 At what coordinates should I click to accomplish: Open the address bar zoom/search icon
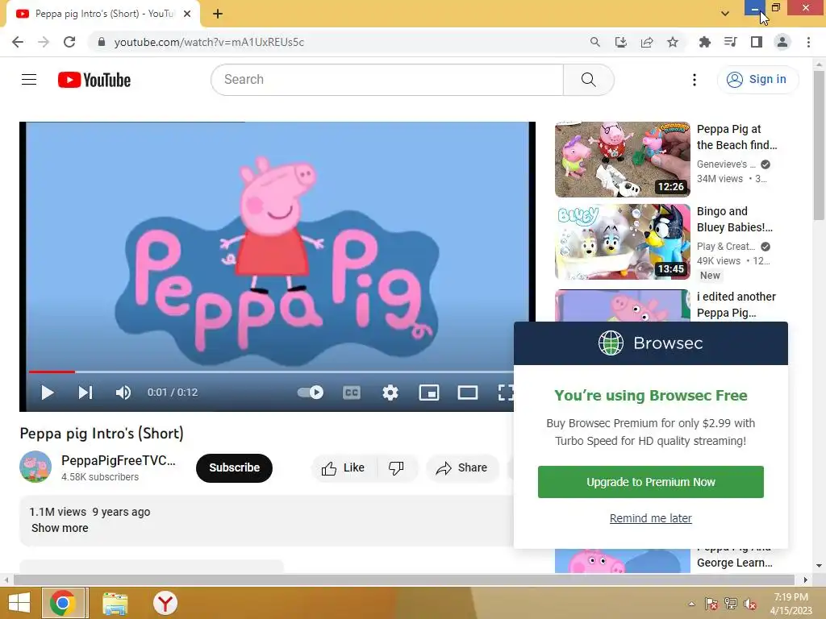[594, 42]
